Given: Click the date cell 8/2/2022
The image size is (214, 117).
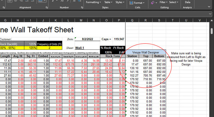Looking at the screenshot, I should point(87,39).
